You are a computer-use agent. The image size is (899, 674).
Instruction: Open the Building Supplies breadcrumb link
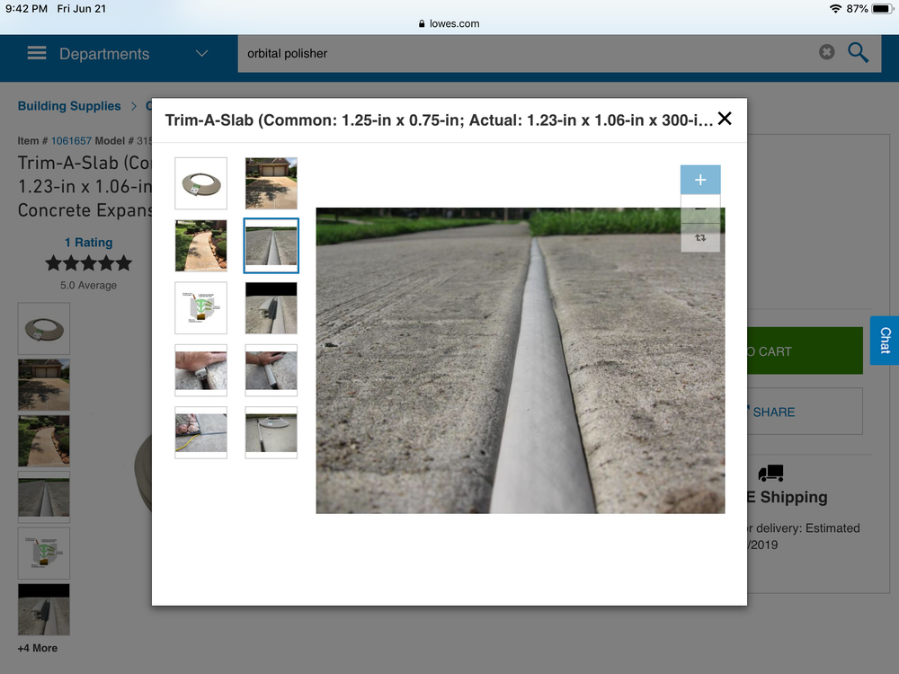click(69, 106)
